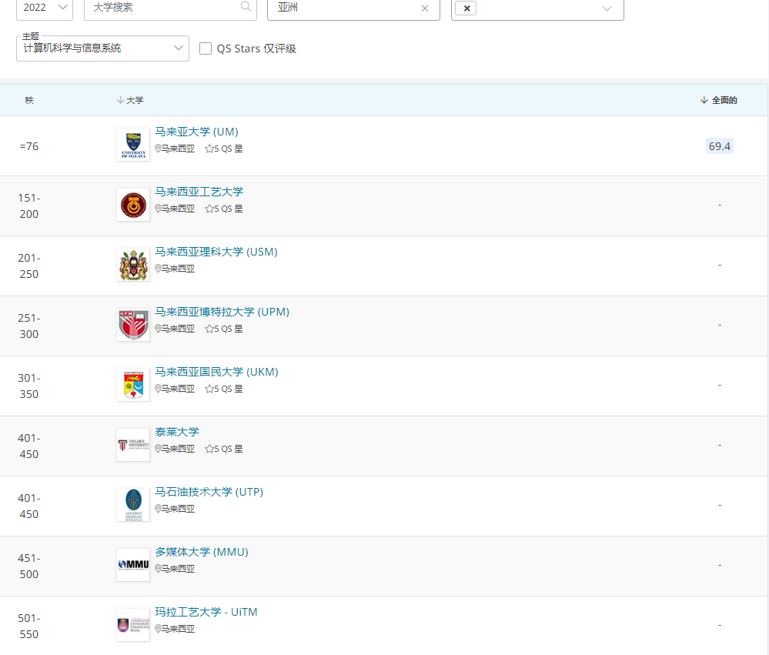This screenshot has height=655, width=769.
Task: Sort by the 全面的 score column
Action: [x=719, y=100]
